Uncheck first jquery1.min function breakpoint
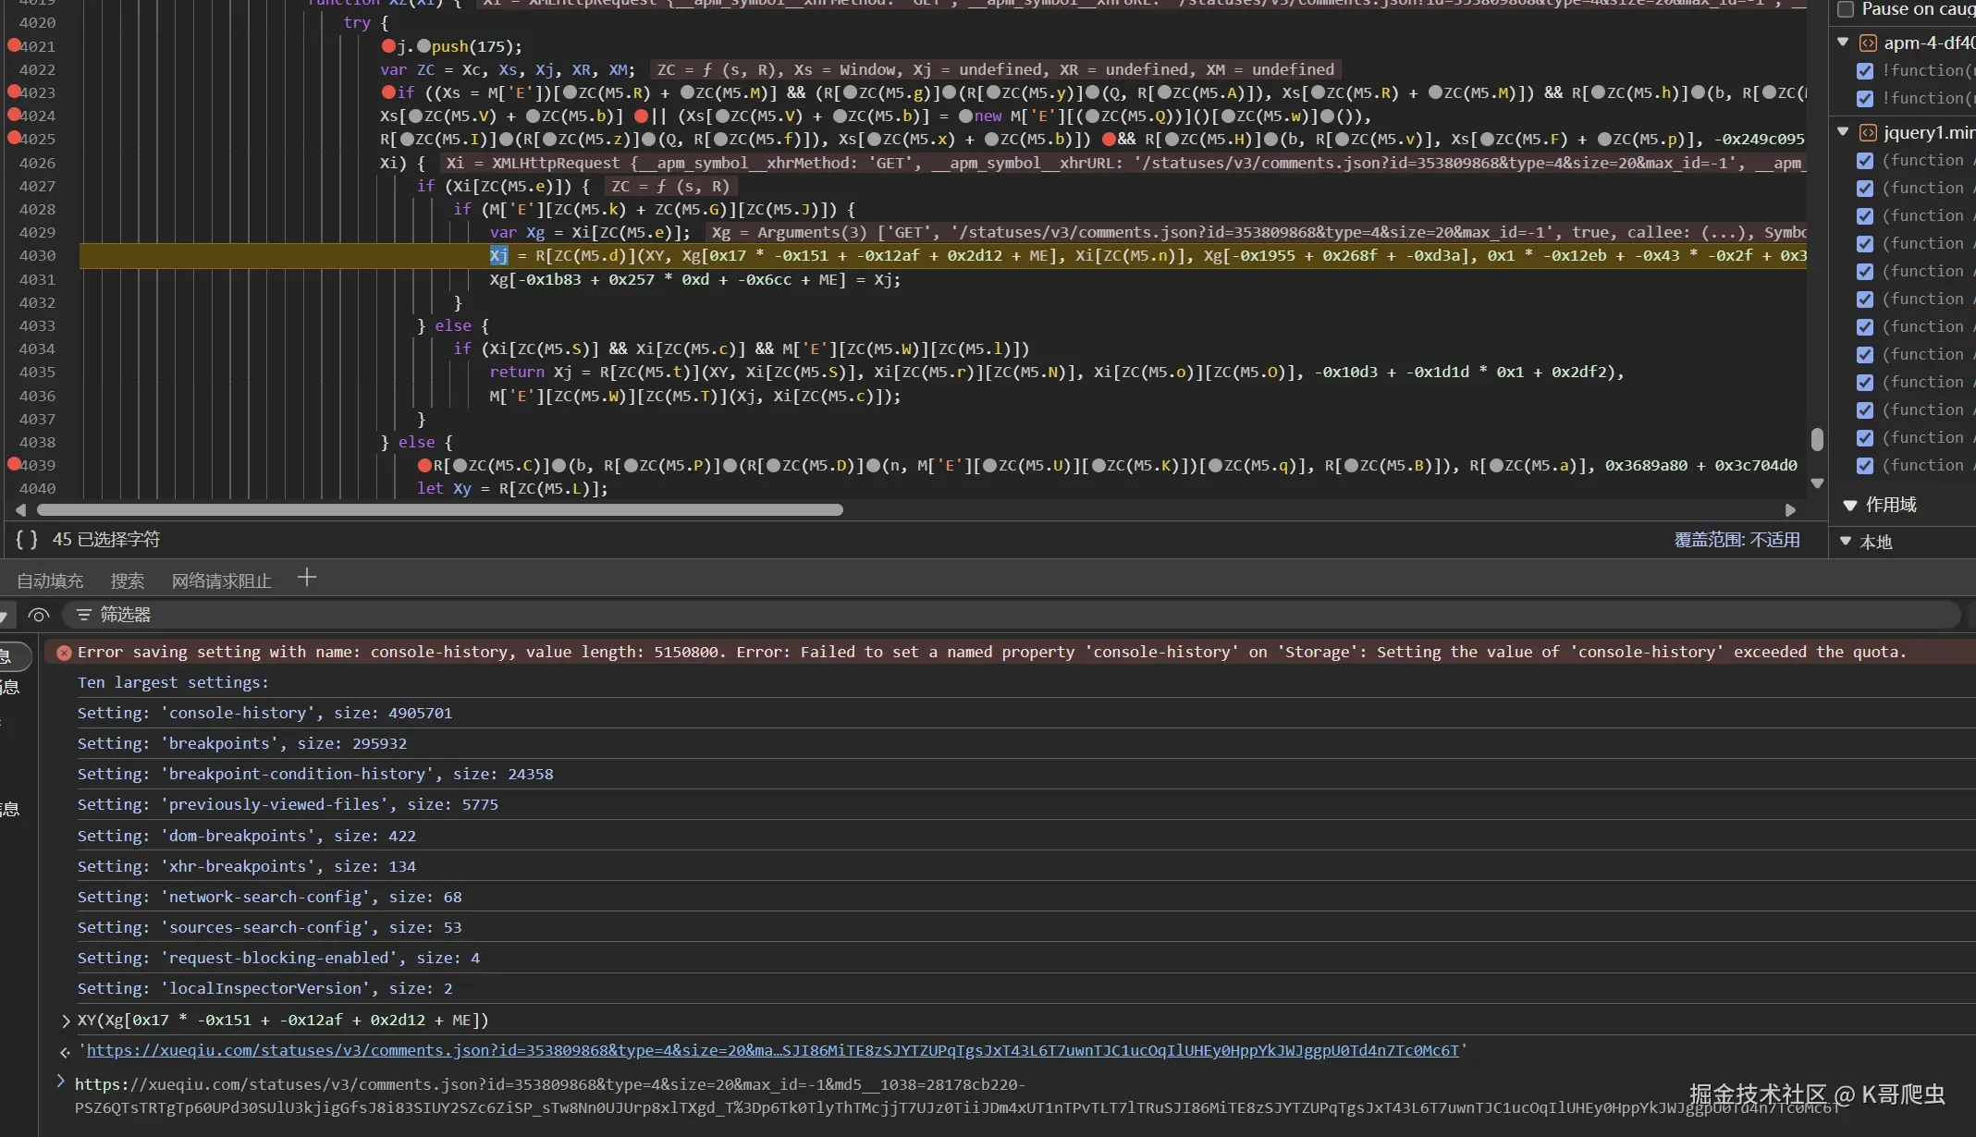The image size is (1976, 1137). (x=1865, y=161)
